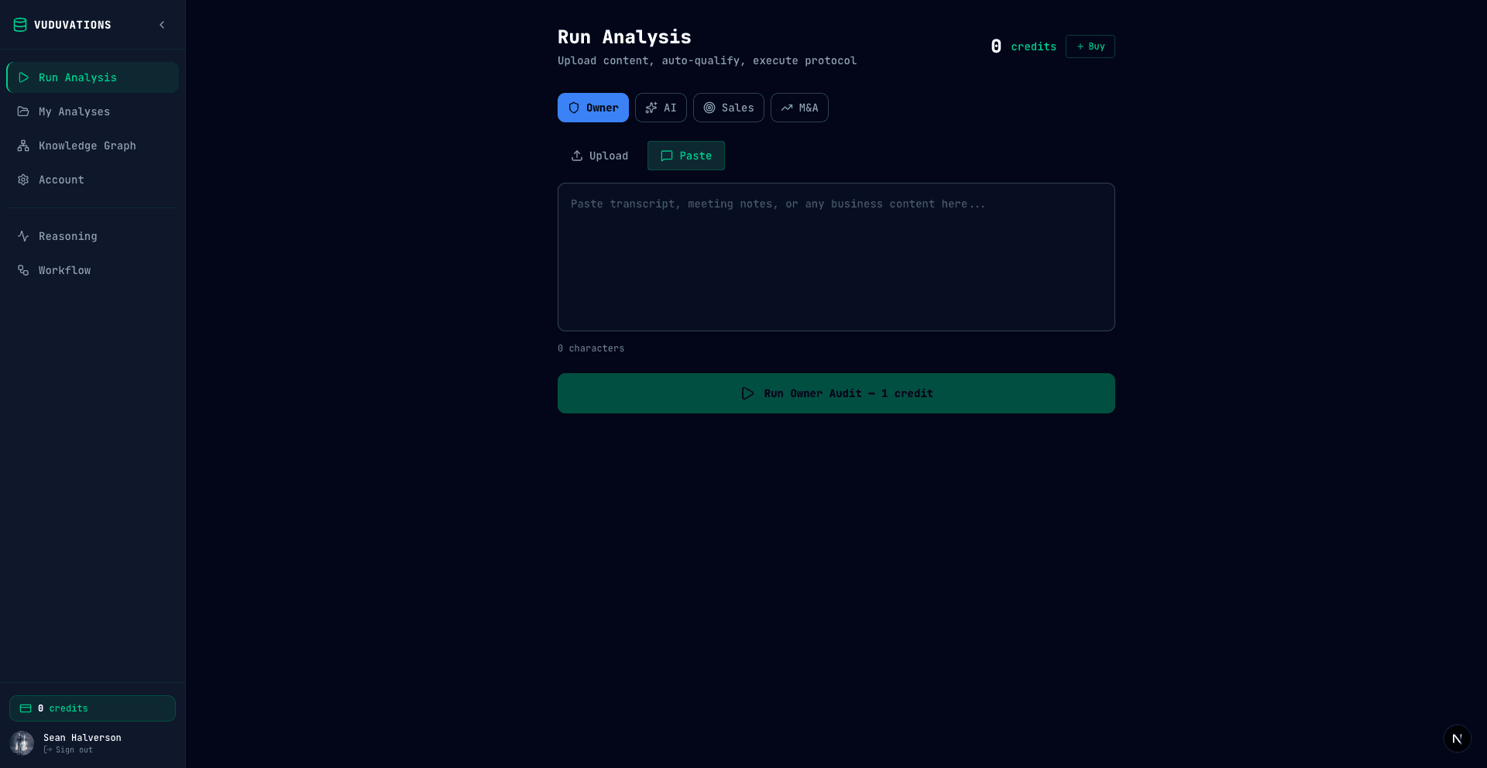Click the Reasoning pulse icon
1487x768 pixels.
[x=23, y=236]
